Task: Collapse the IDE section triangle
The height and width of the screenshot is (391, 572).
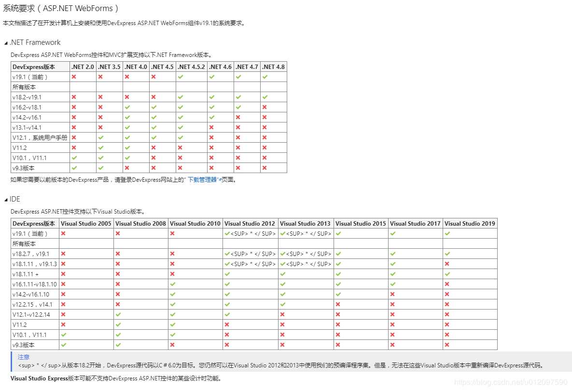Action: click(6, 200)
